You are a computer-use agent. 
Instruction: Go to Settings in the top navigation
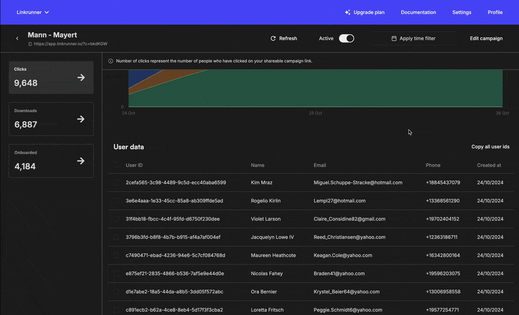point(461,12)
